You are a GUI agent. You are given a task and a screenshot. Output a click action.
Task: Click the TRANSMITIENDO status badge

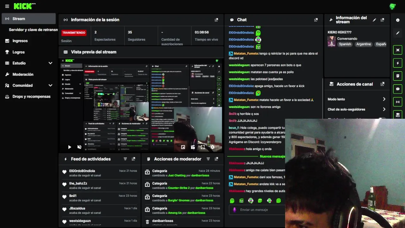click(x=74, y=33)
